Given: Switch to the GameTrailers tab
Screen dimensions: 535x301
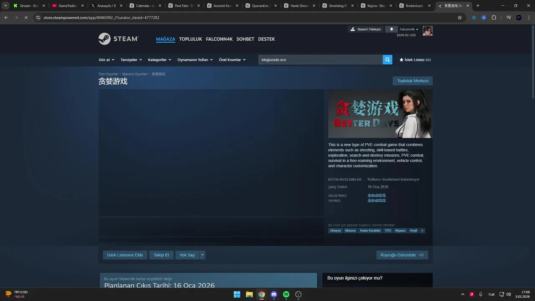Looking at the screenshot, I should [67, 6].
